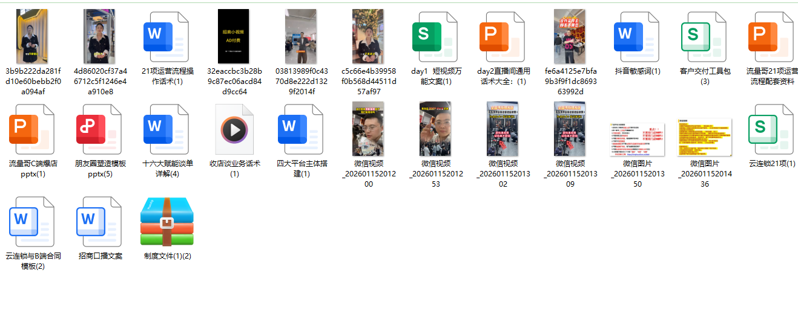Select the 流量哥21项运营流程配套资料 presentation icon
The height and width of the screenshot is (322, 798).
coord(771,36)
